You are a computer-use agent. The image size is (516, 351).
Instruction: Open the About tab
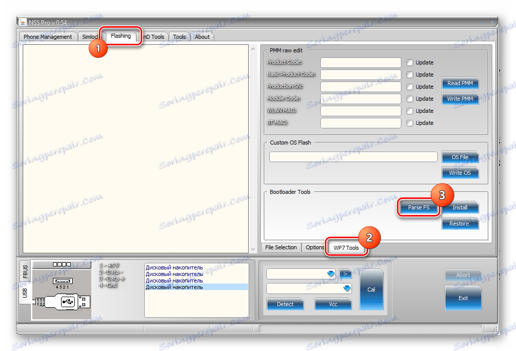[x=202, y=37]
